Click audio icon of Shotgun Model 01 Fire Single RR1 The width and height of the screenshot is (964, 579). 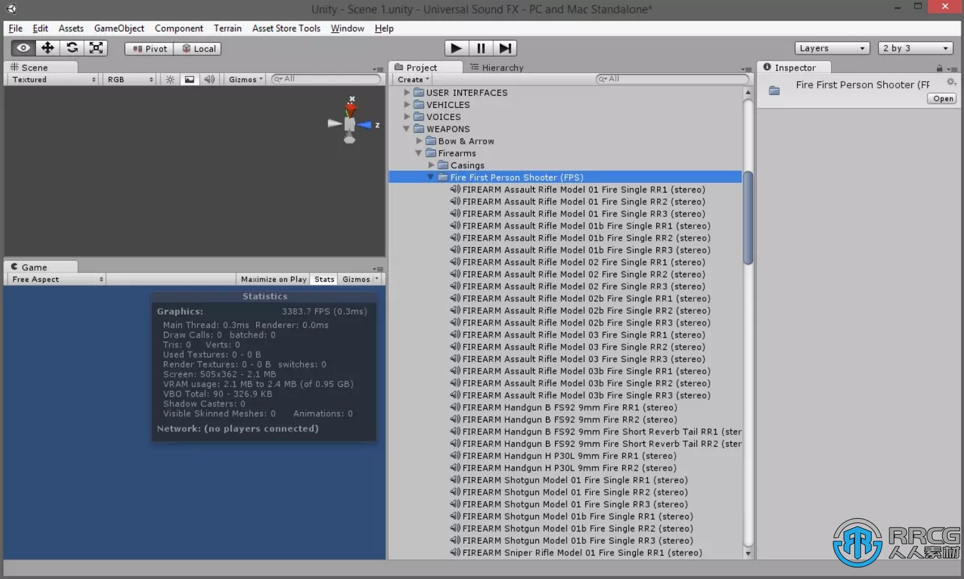tap(455, 480)
